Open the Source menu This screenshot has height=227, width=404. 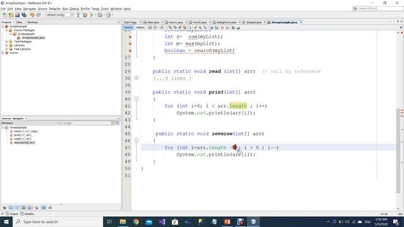(42, 9)
